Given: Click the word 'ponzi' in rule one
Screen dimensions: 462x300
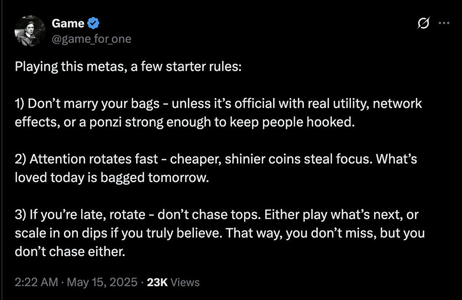Looking at the screenshot, I should [106, 123].
